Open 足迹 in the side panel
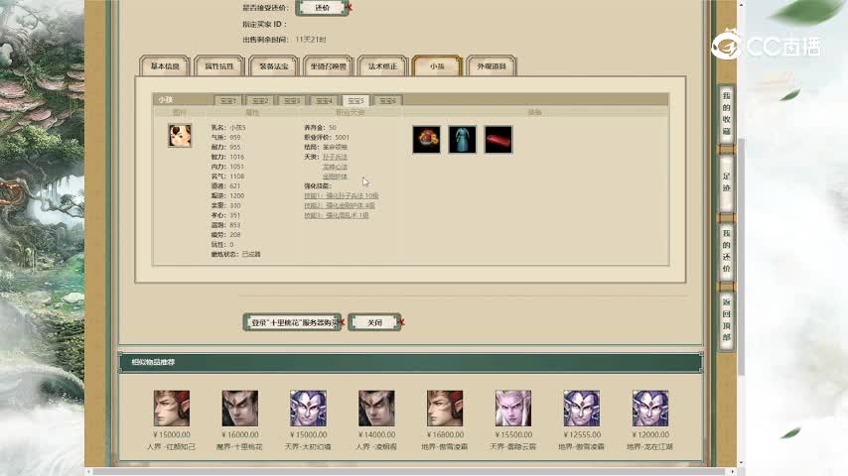 [726, 182]
